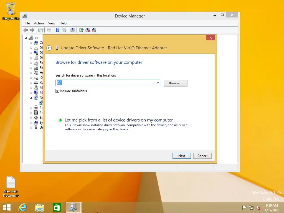Image resolution: width=284 pixels, height=213 pixels.
Task: Expand the Monitors category triangle
Action: 31,93
